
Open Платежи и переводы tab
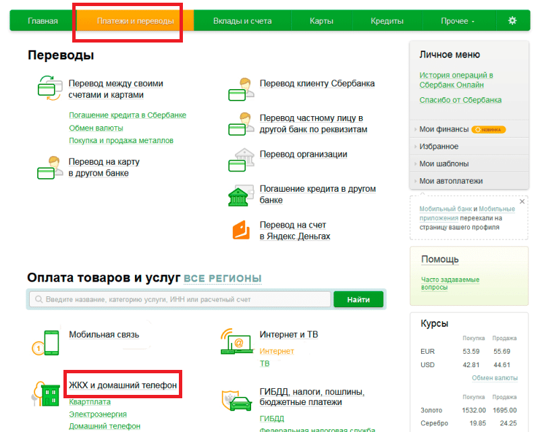(136, 21)
